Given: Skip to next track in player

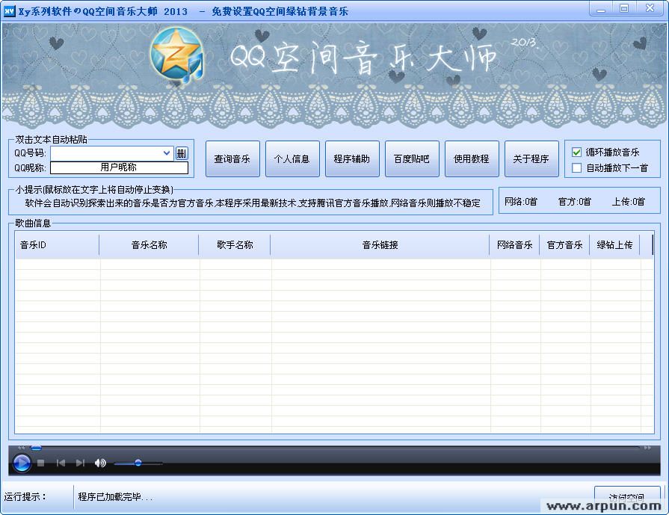Looking at the screenshot, I should tap(80, 463).
